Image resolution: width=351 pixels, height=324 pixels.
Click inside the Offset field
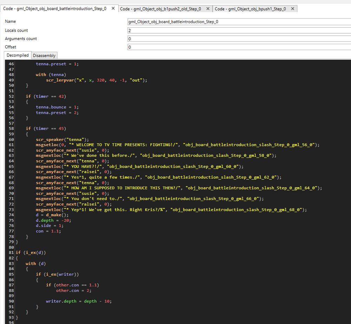tap(211, 47)
